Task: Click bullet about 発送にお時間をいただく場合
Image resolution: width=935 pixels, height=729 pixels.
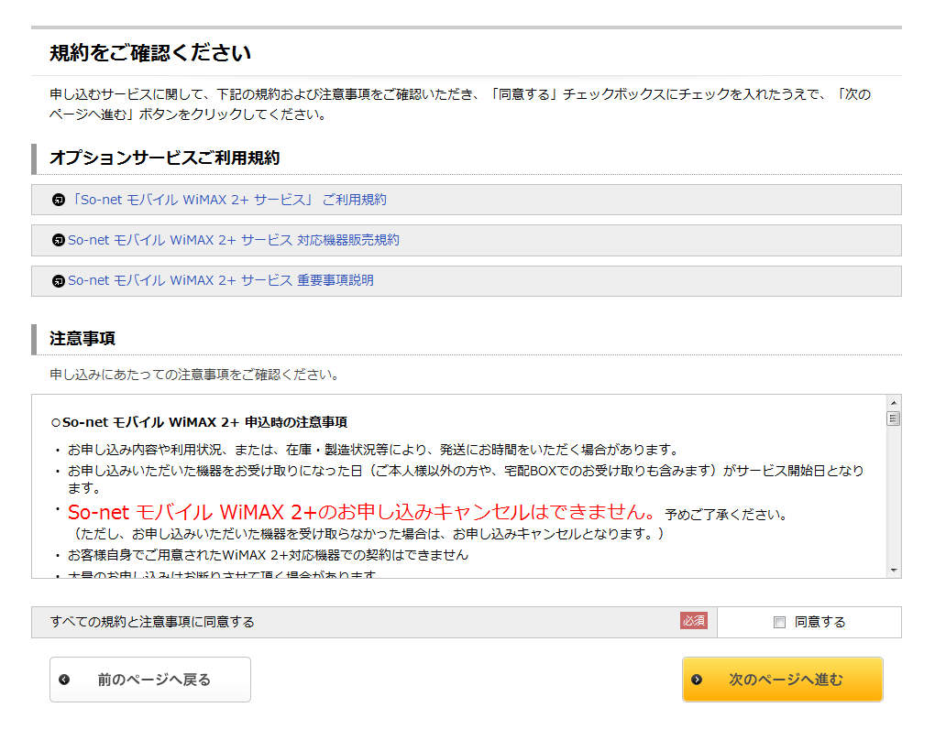Action: click(373, 450)
